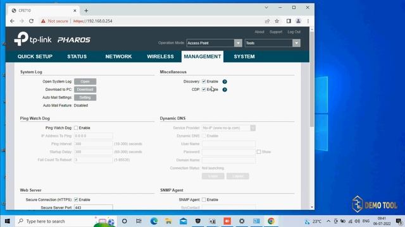Open Task View from the taskbar
This screenshot has width=405, height=227.
coord(139,221)
